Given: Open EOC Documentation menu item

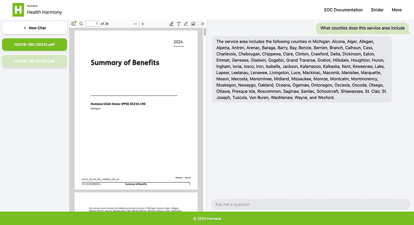Looking at the screenshot, I should pos(343,10).
